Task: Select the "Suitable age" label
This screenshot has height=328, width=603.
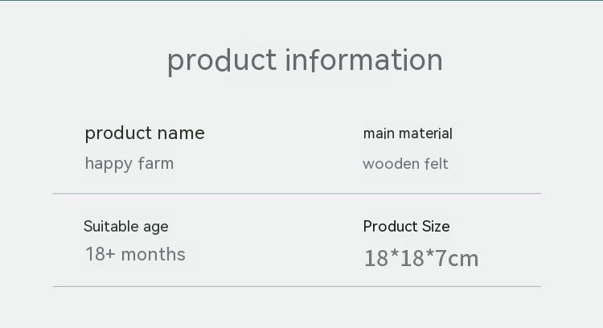Action: click(x=126, y=227)
